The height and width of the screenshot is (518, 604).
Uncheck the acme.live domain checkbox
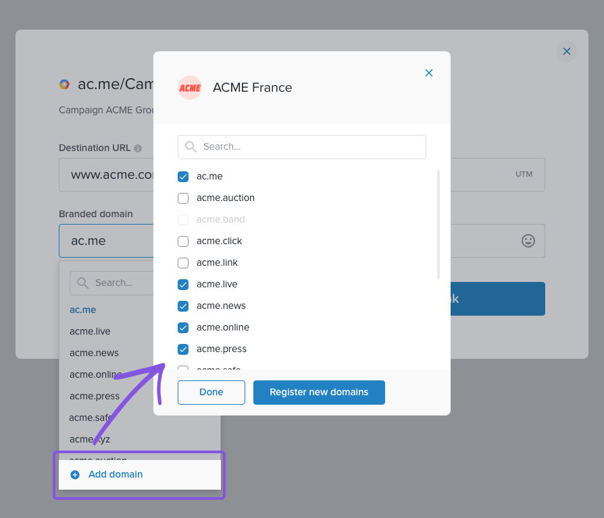[183, 284]
